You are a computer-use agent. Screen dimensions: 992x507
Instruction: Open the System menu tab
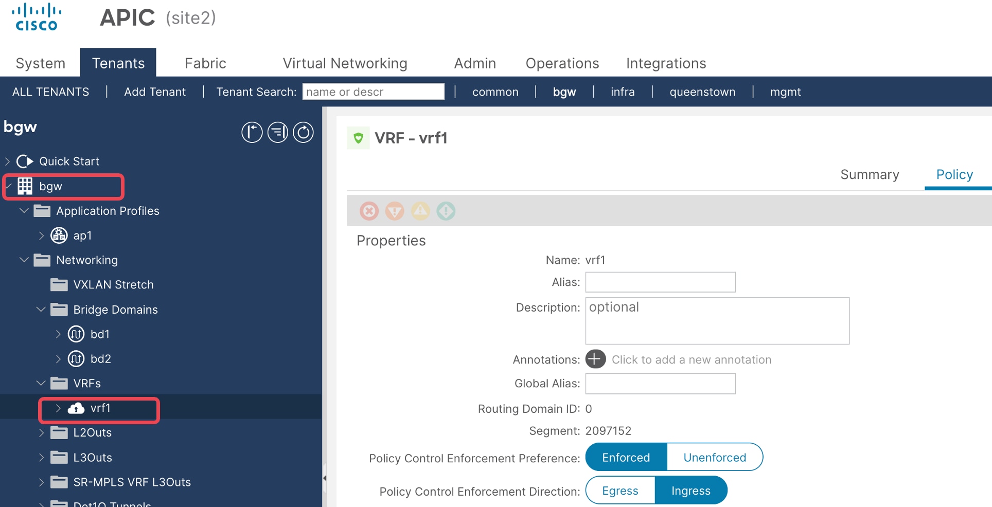(x=40, y=63)
